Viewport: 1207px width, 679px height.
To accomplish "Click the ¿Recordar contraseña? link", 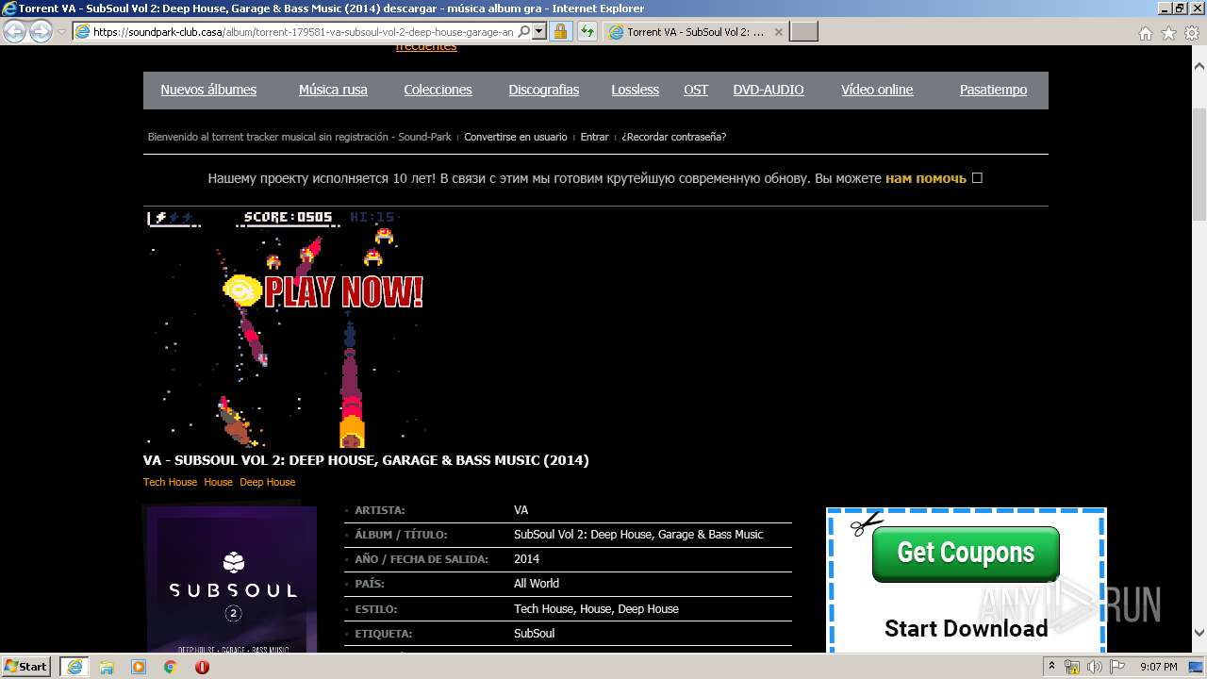I will tap(673, 137).
